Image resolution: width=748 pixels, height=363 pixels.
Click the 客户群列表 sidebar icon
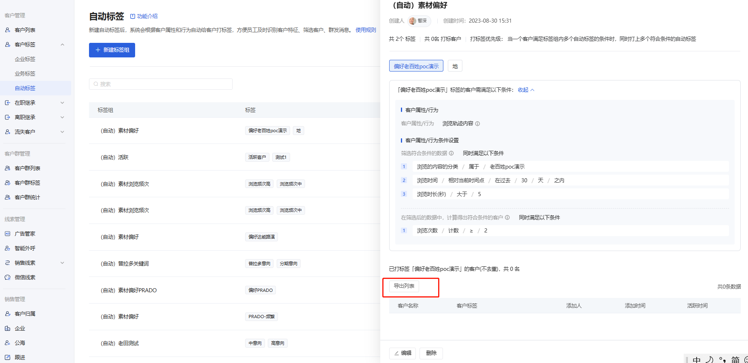tap(8, 168)
